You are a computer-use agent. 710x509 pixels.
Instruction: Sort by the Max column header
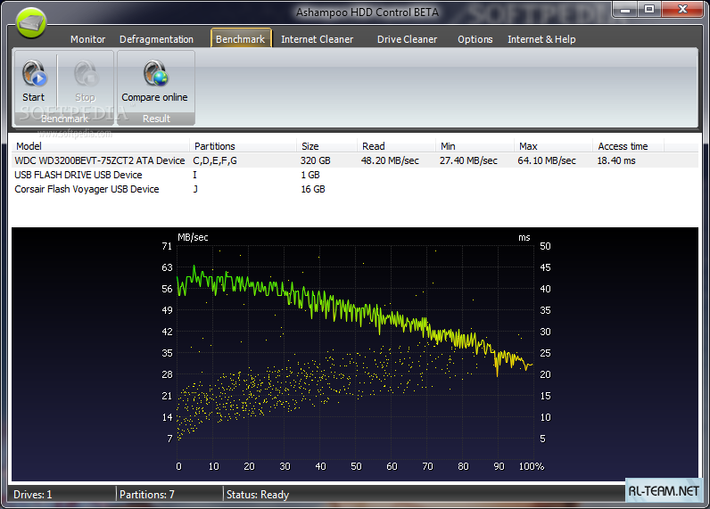click(553, 146)
